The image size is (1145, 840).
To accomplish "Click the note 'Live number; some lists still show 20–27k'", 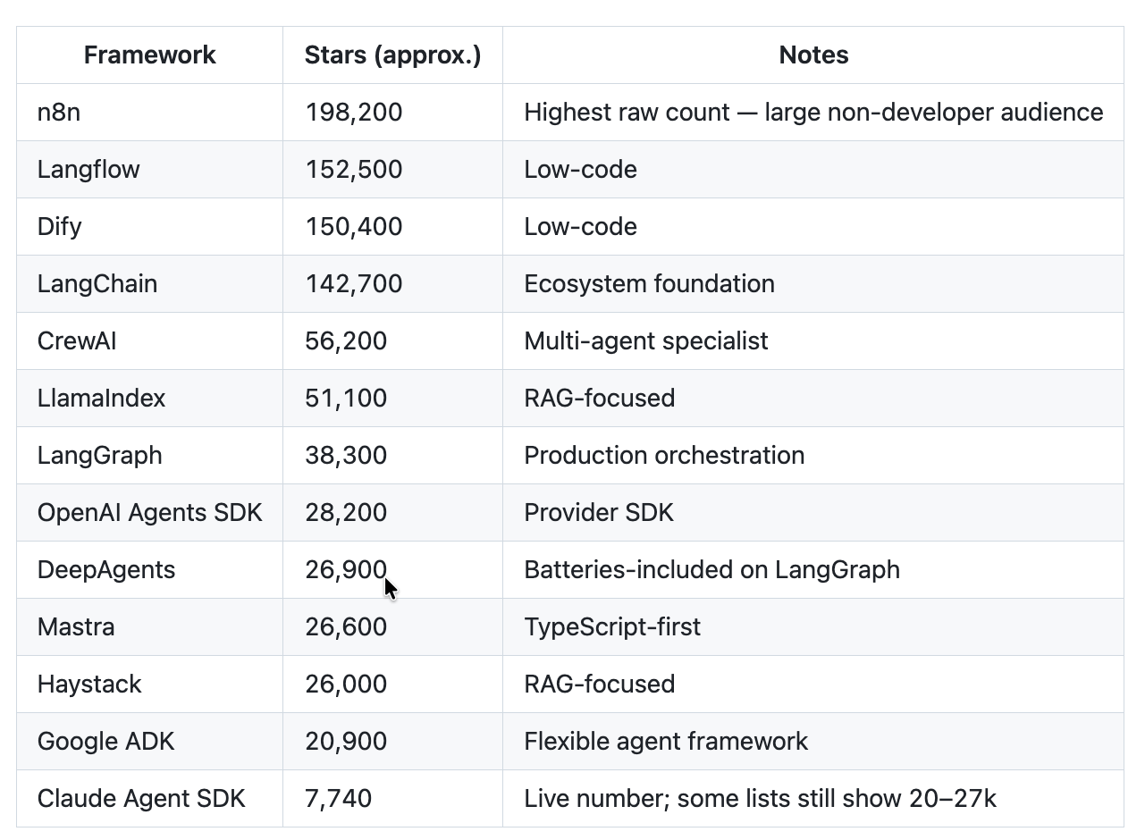I will click(x=761, y=799).
